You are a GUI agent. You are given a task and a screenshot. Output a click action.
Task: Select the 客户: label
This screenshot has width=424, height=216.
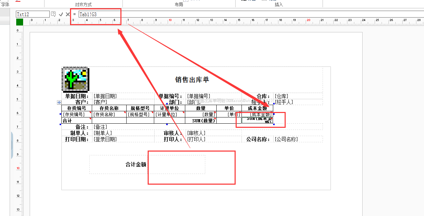[x=83, y=102]
